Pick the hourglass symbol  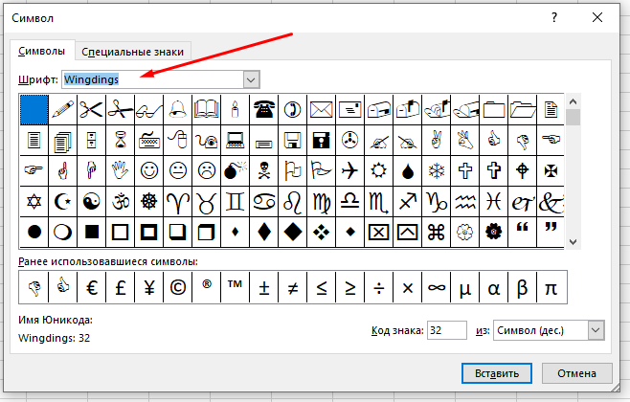[120, 140]
